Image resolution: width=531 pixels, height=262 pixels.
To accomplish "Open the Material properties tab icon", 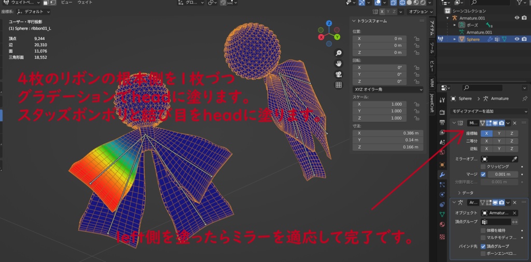I will tap(442, 225).
